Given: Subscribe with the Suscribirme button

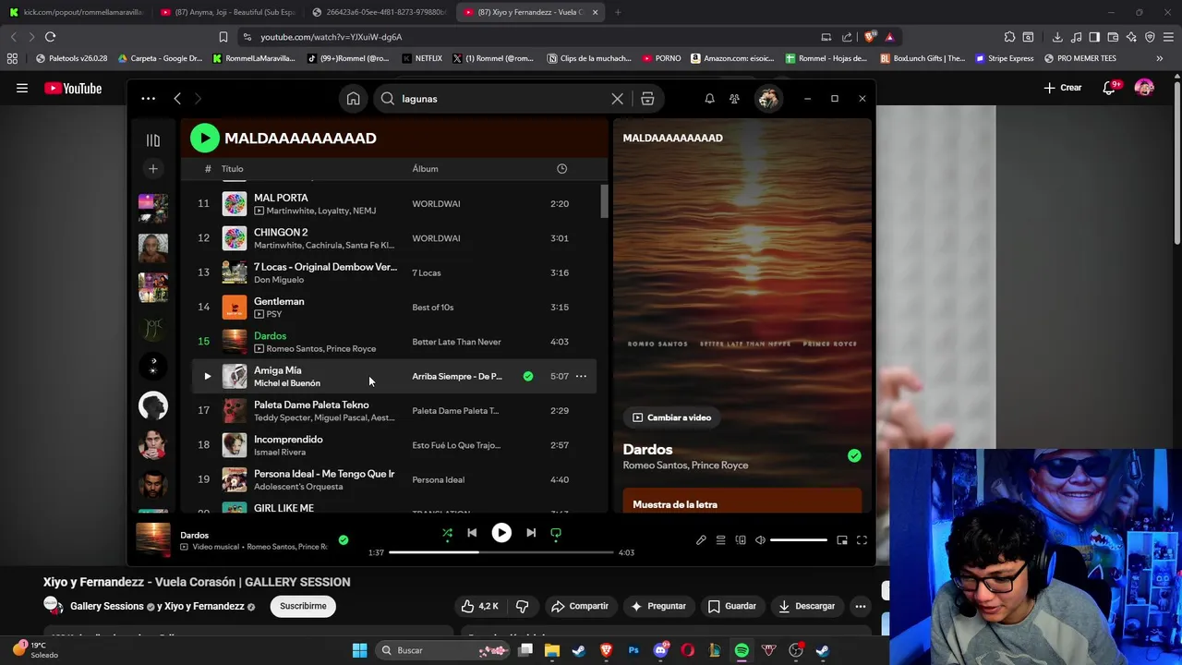Looking at the screenshot, I should [x=303, y=606].
